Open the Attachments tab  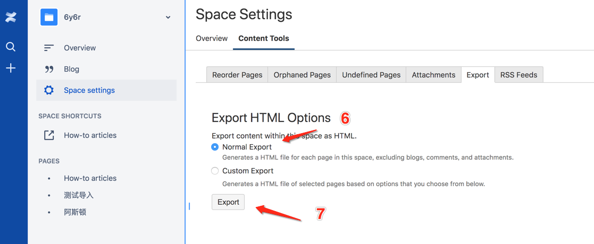(x=433, y=75)
